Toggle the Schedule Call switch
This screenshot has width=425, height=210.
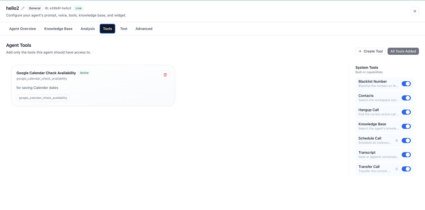[406, 141]
